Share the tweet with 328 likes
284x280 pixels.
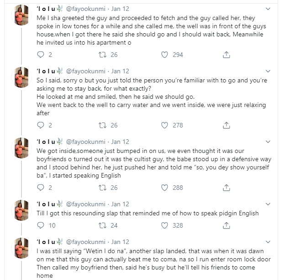pos(226,225)
